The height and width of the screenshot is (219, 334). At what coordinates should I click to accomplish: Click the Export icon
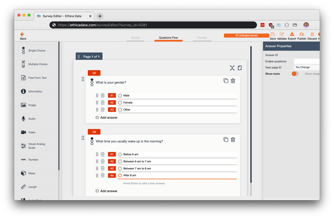(292, 35)
